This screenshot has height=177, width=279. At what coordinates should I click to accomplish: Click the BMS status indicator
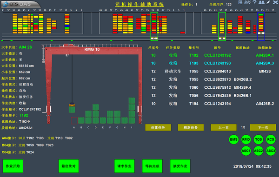[x=233, y=139]
